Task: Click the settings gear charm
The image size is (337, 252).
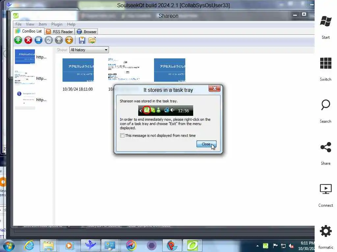Action: click(325, 231)
